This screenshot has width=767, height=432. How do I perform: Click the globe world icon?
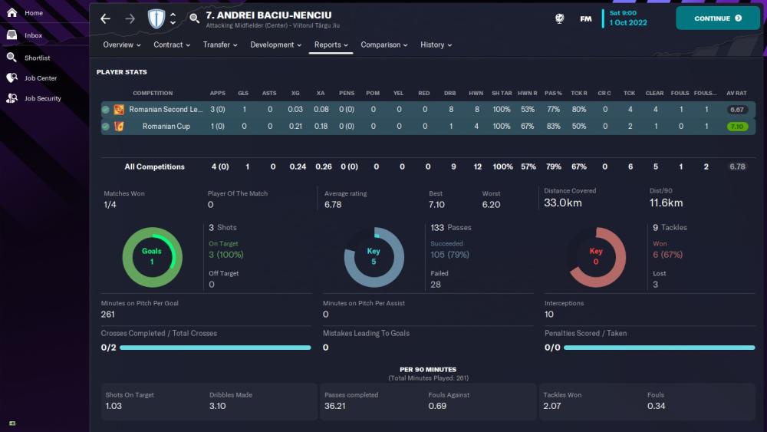tap(560, 18)
